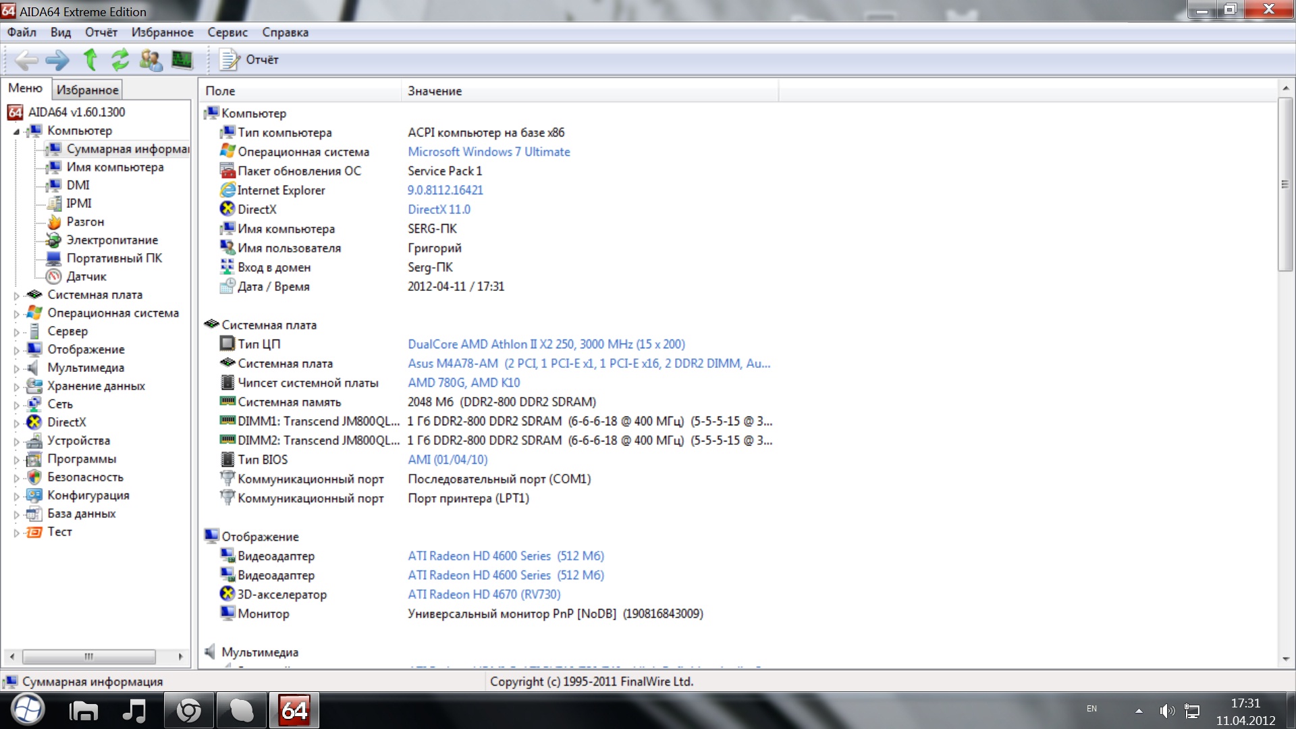Click the green monitor toolbar icon
The width and height of the screenshot is (1296, 729).
click(x=182, y=60)
